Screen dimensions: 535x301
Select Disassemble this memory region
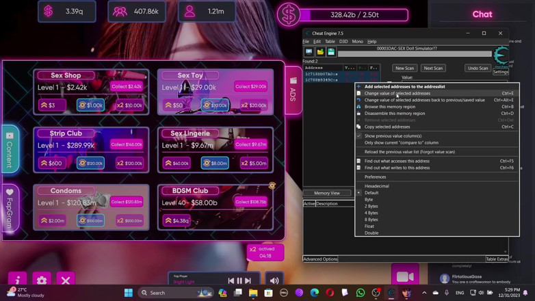point(437,114)
